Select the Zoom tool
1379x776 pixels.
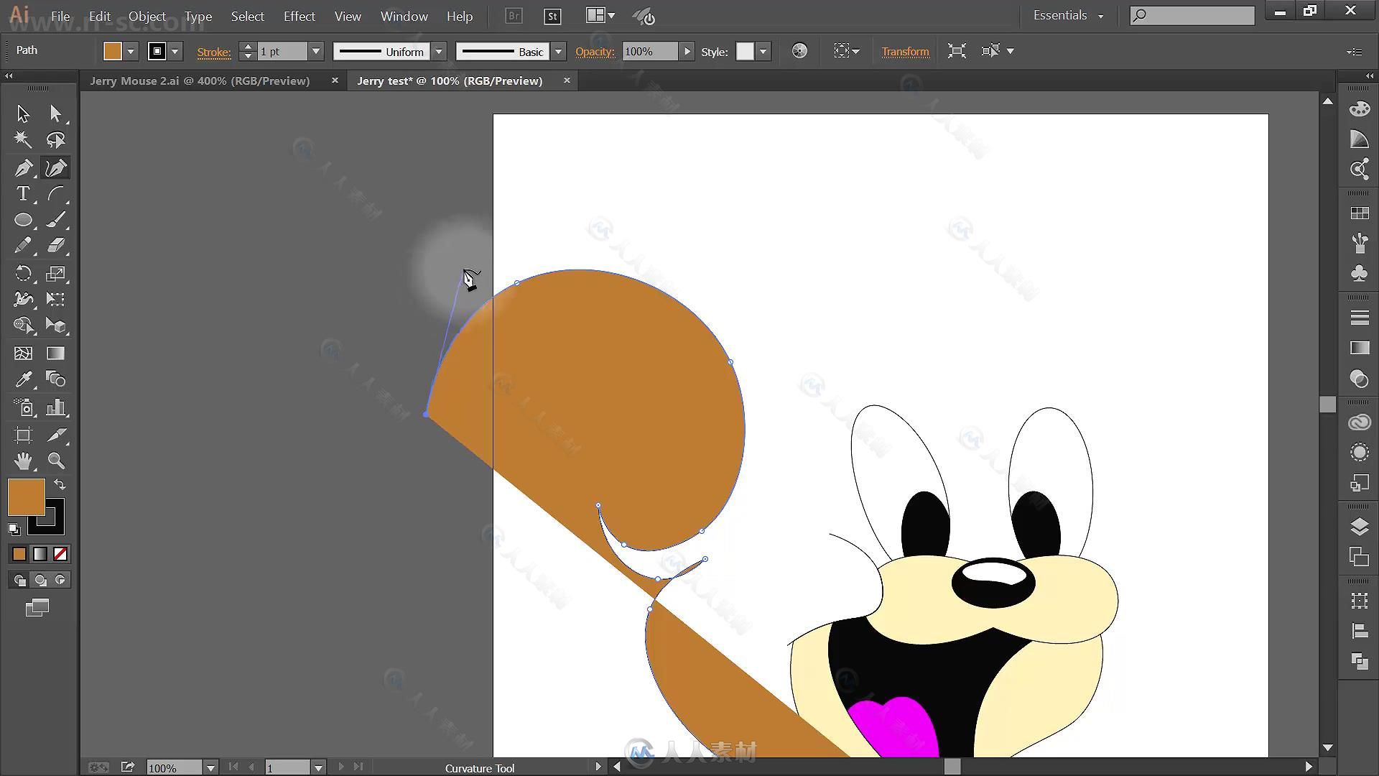point(56,461)
